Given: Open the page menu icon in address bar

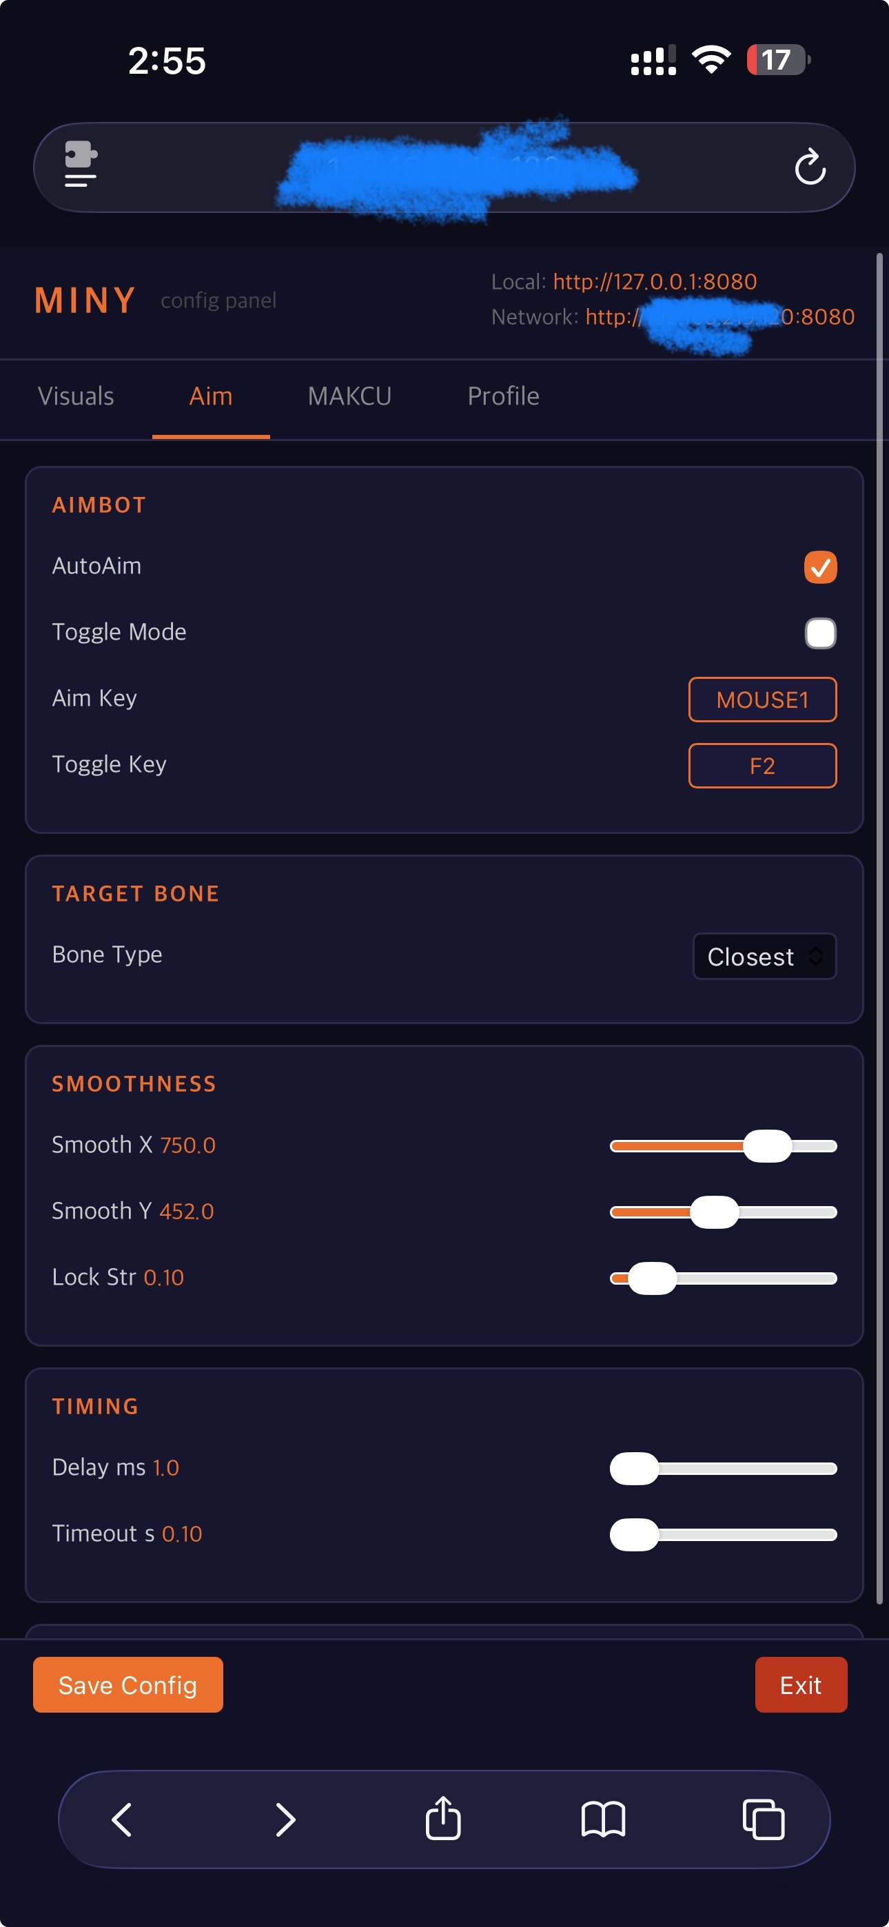Looking at the screenshot, I should pos(81,165).
